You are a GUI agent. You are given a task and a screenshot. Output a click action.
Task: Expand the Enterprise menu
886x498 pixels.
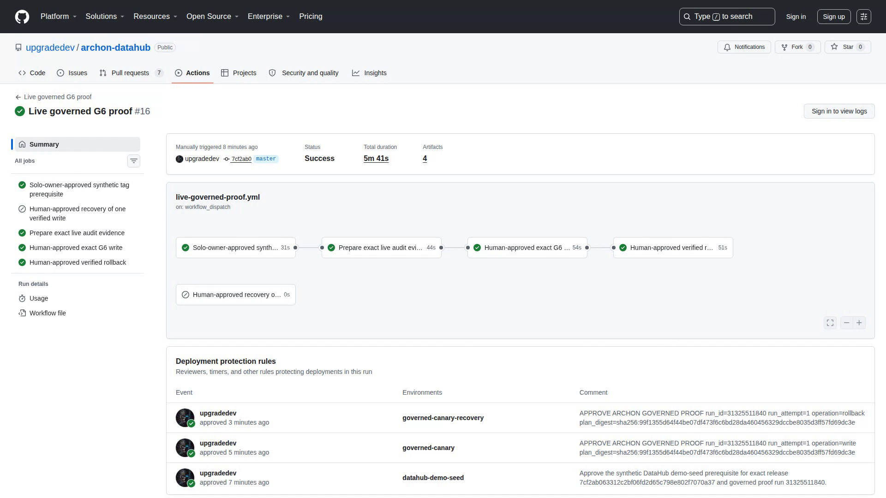(x=269, y=17)
